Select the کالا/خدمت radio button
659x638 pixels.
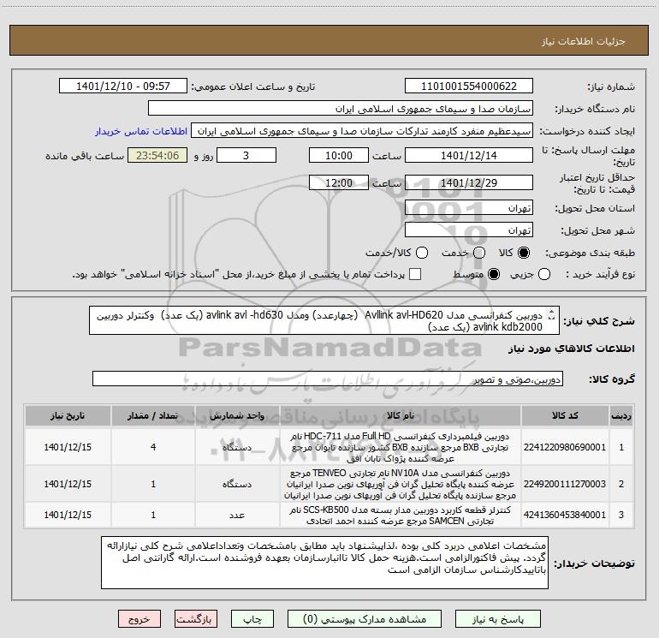(422, 253)
